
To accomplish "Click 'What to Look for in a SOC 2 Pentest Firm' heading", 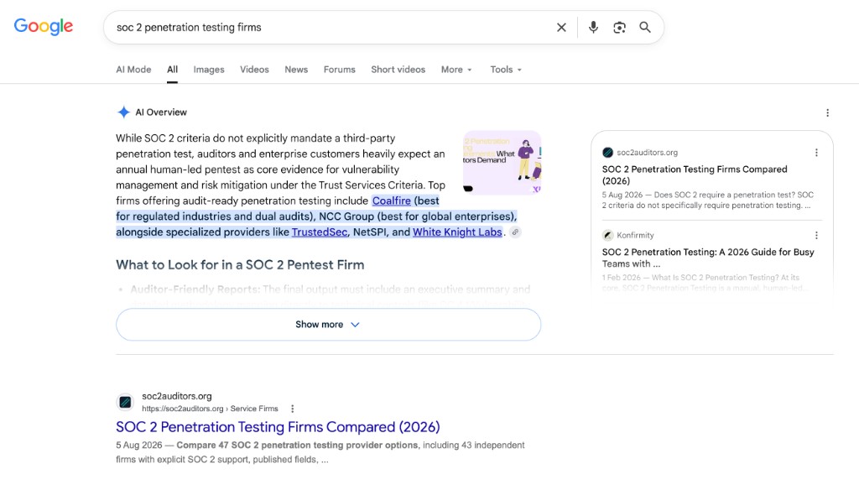I will point(240,265).
